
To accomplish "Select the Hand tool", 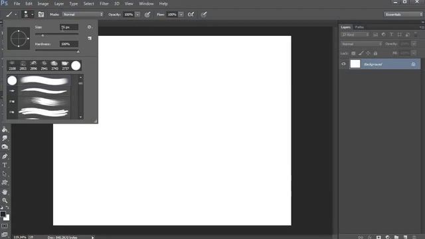I will coord(5,192).
